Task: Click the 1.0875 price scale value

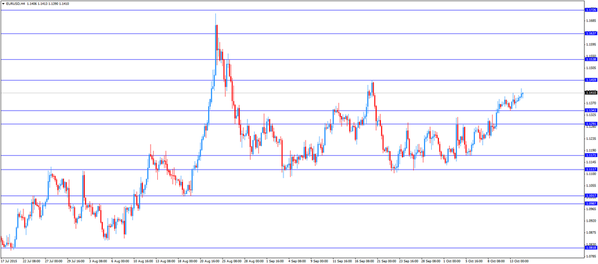Action: [590, 233]
